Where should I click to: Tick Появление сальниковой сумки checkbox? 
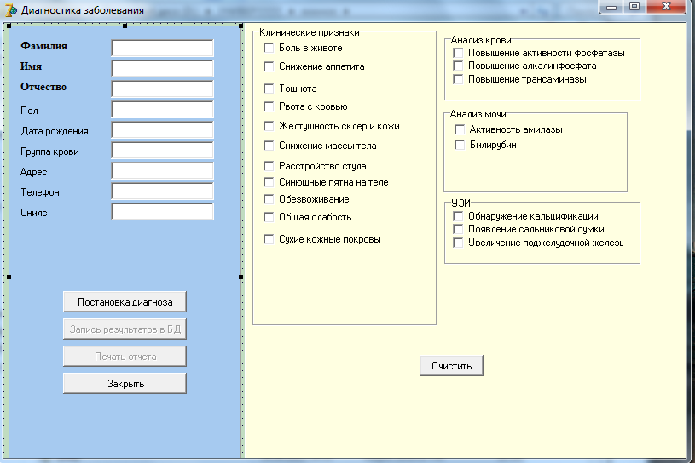458,229
